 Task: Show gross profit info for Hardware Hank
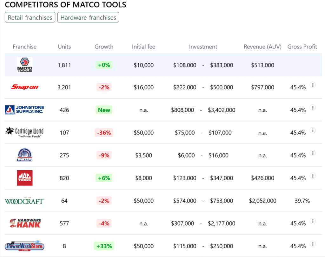(313, 221)
